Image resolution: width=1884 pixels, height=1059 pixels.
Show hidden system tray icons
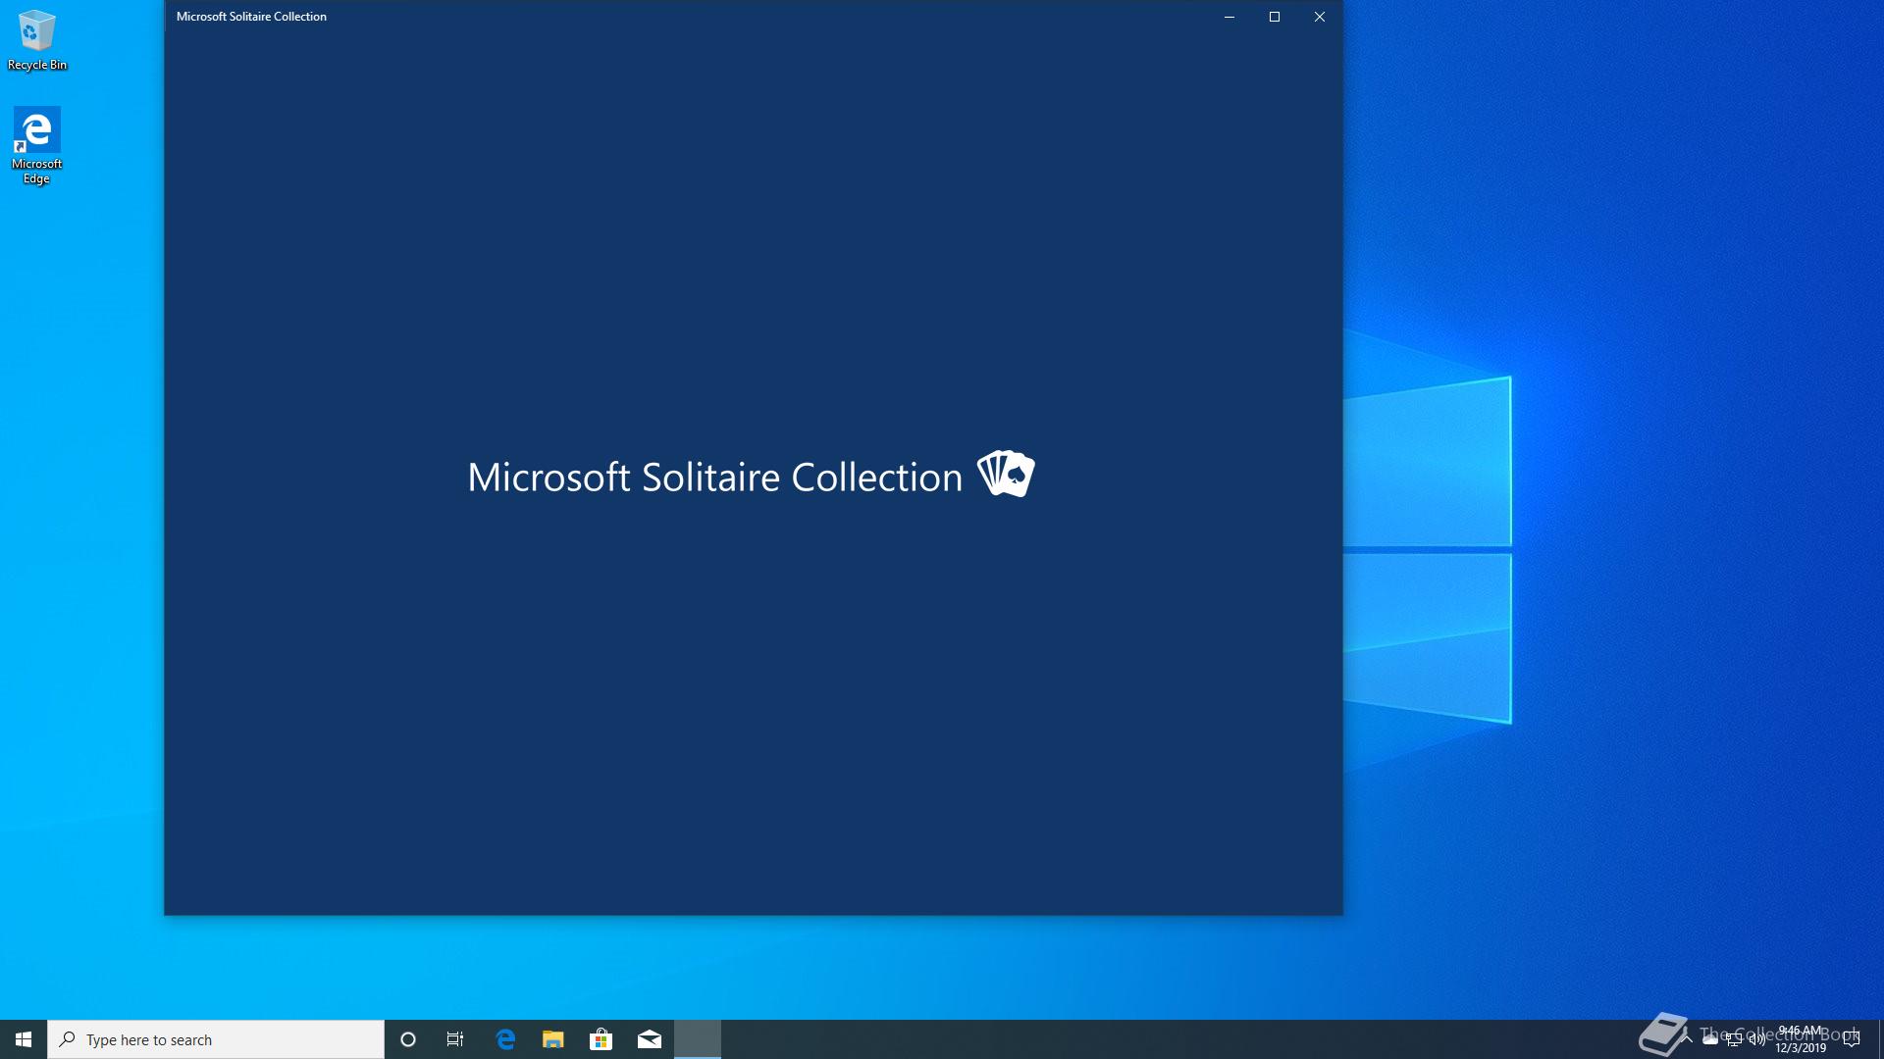[x=1687, y=1039]
